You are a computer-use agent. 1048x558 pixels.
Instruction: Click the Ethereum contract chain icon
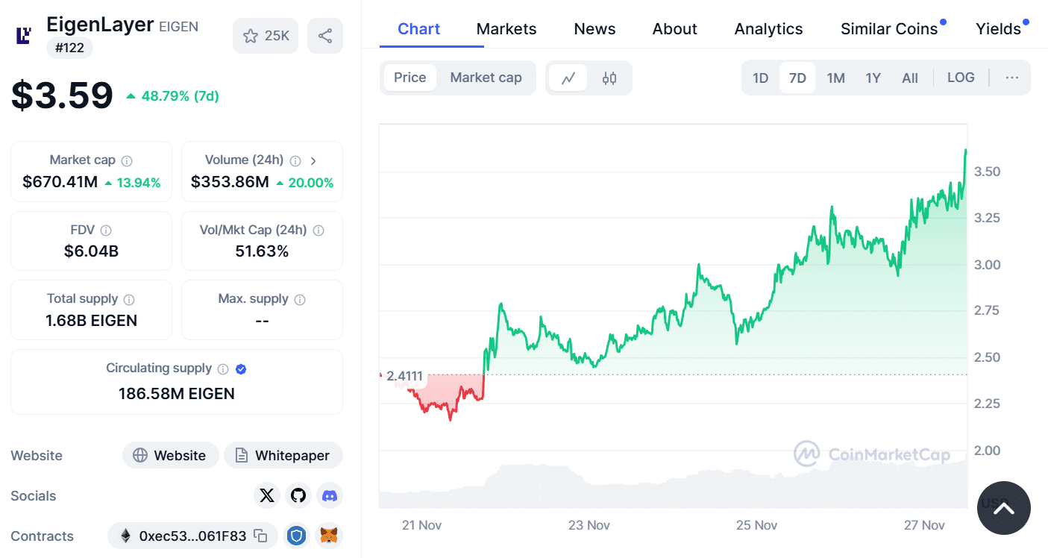click(125, 536)
